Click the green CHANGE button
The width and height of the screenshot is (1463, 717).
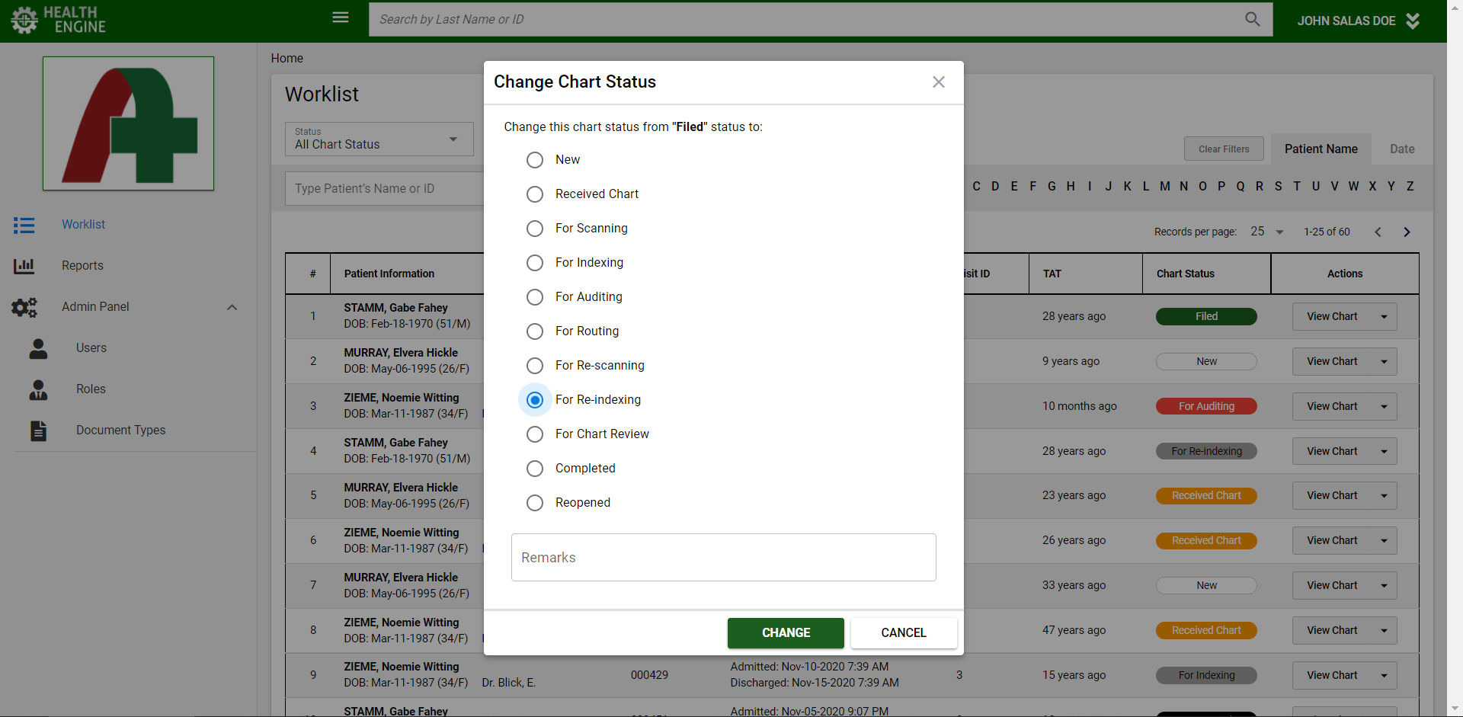786,633
